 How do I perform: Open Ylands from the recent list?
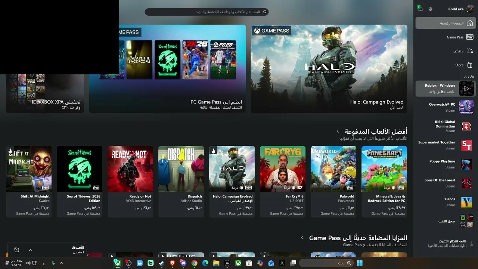pos(445,202)
